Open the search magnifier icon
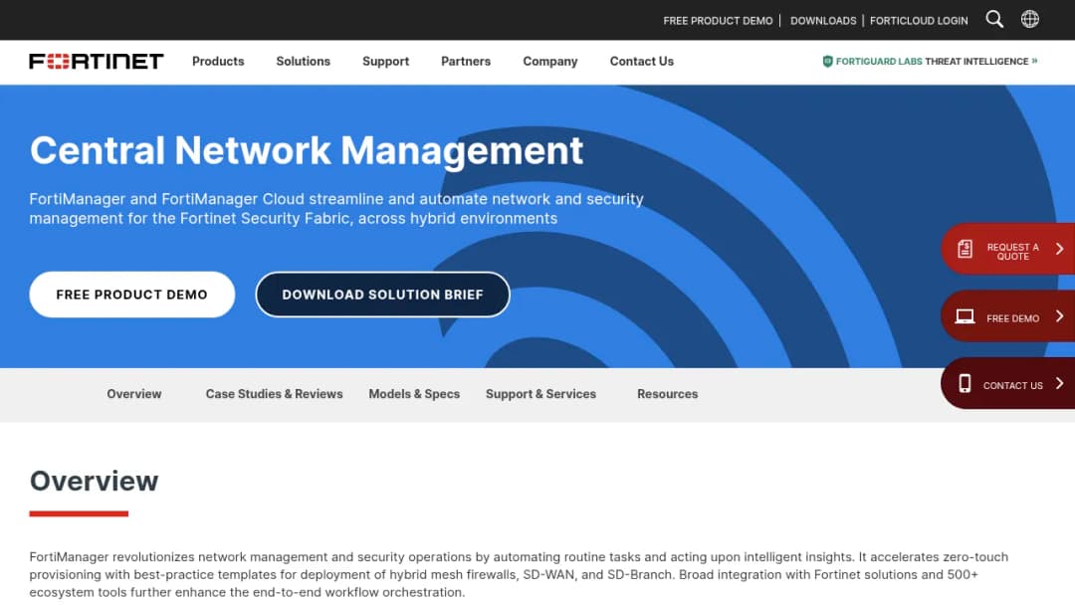Screen dimensions: 1075x605 point(994,19)
